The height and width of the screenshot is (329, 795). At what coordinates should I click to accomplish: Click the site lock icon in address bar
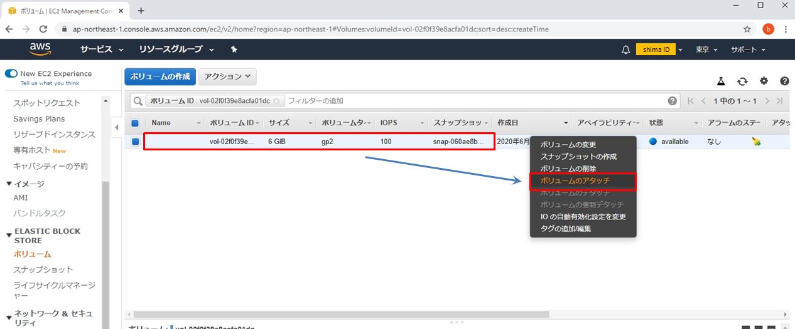(x=64, y=29)
